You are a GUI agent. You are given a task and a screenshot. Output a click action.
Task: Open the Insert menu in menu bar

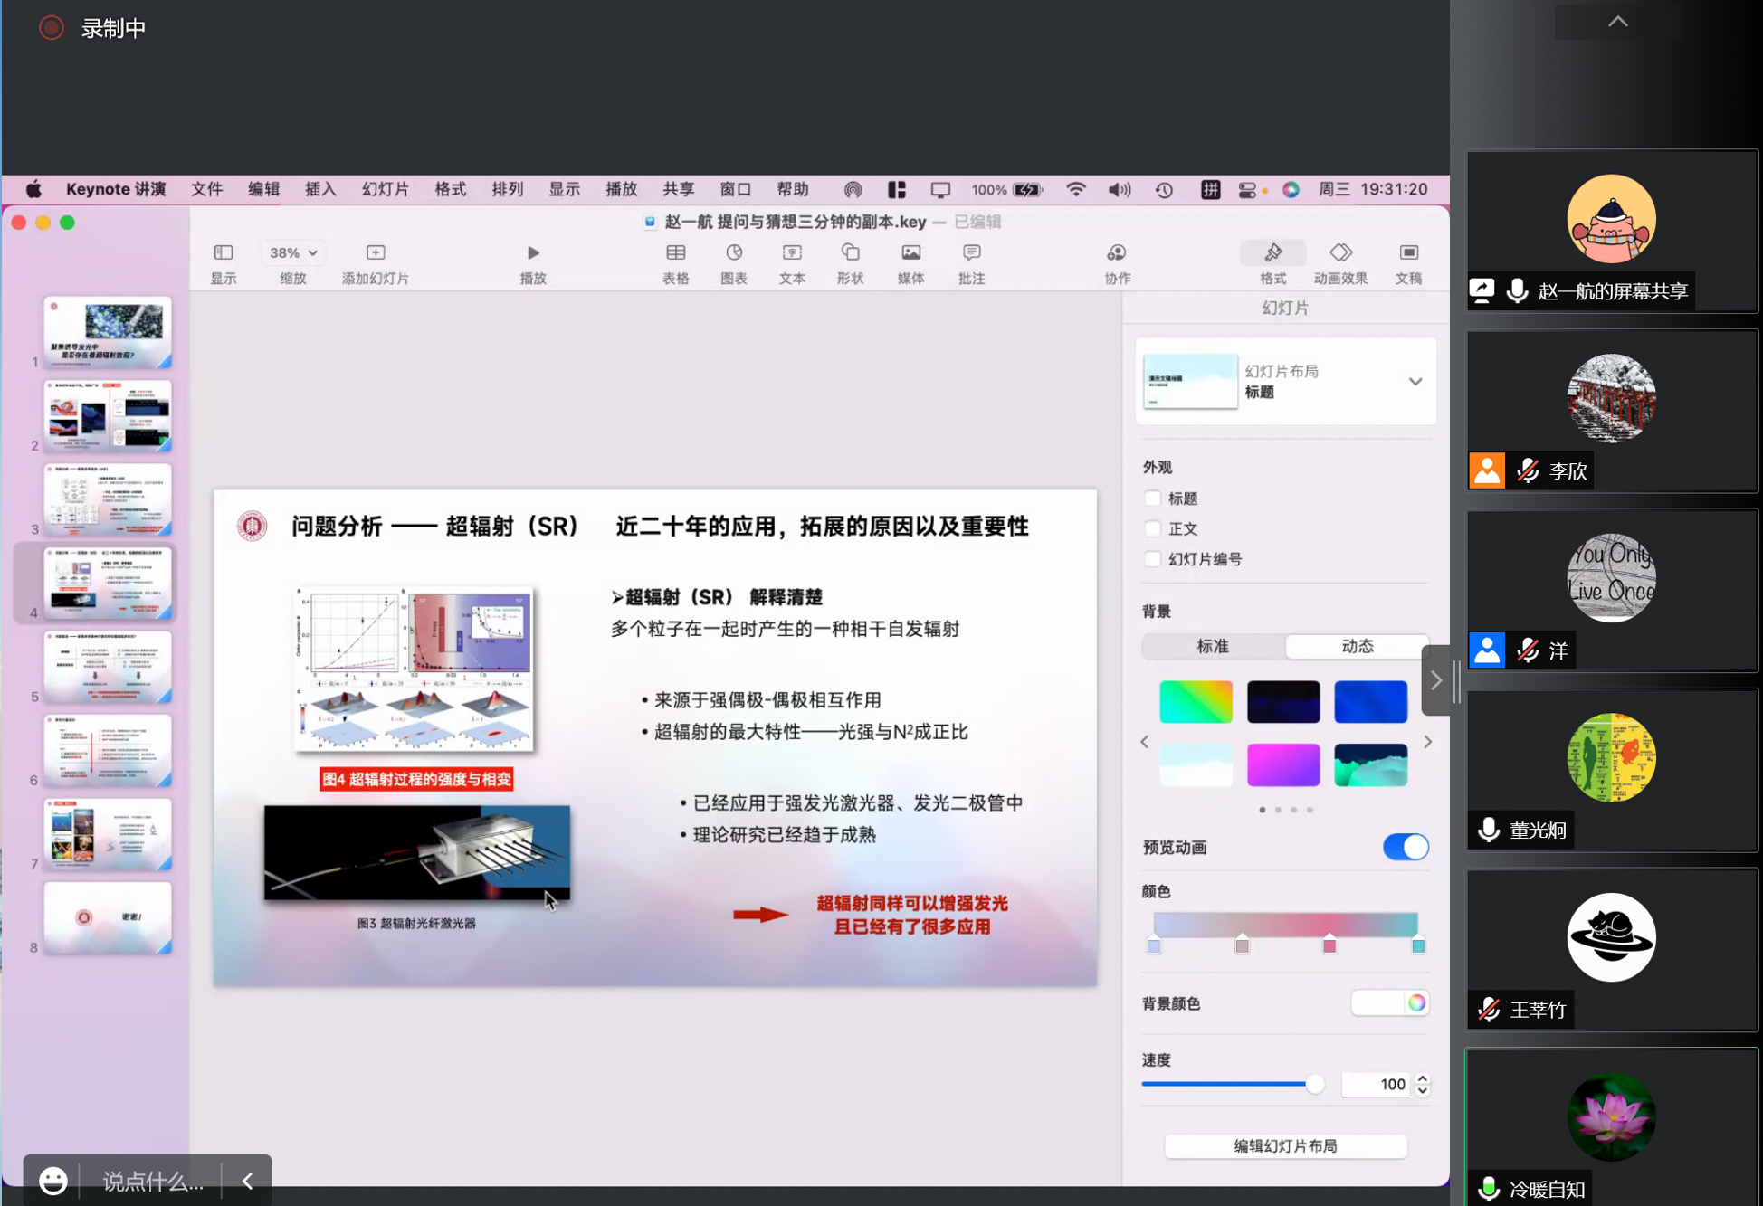(320, 189)
